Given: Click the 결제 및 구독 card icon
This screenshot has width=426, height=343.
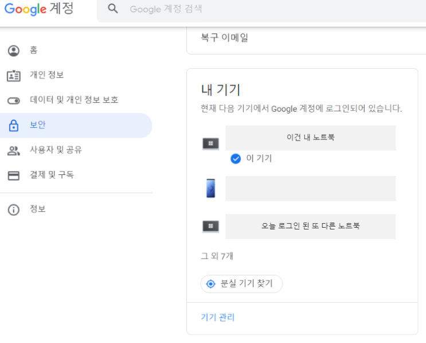Looking at the screenshot, I should tap(13, 176).
